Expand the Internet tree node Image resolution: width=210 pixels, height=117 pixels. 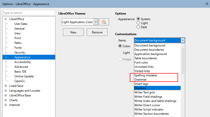[6, 105]
